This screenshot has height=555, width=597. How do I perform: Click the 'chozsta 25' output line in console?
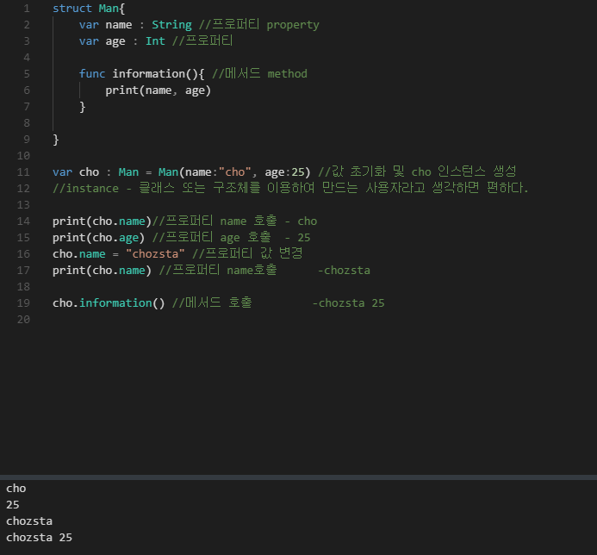coord(40,538)
